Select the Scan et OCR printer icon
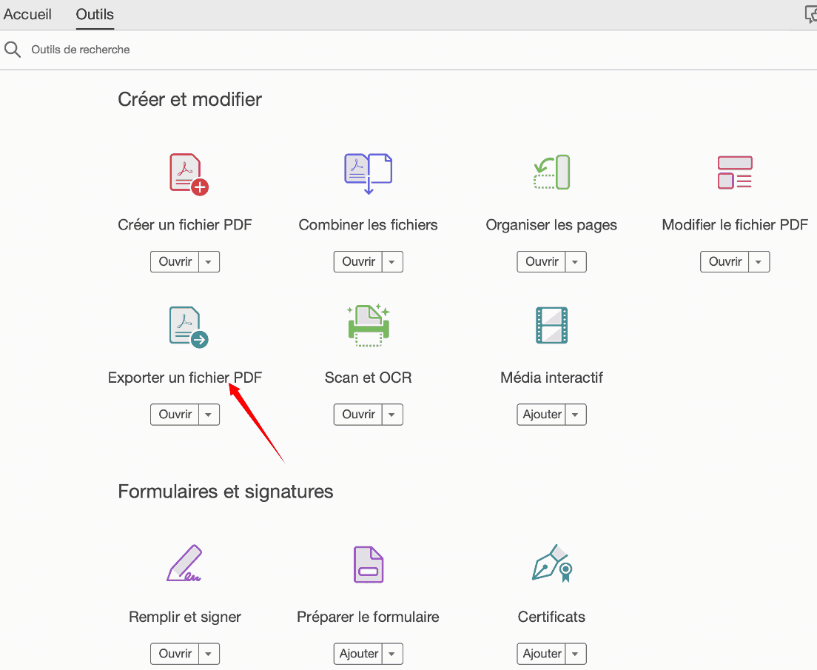The height and width of the screenshot is (670, 817). pyautogui.click(x=369, y=325)
